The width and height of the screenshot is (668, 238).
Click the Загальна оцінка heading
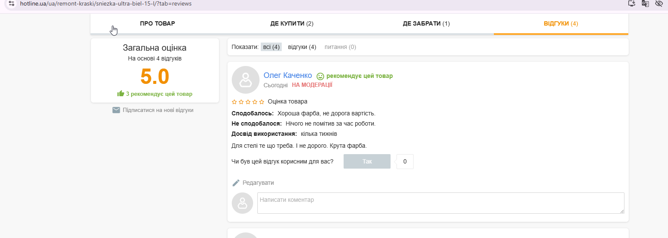(155, 48)
